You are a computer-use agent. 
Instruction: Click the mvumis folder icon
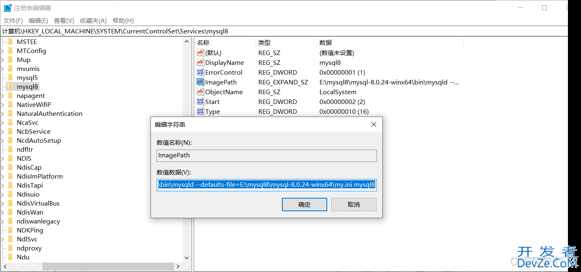pos(10,69)
